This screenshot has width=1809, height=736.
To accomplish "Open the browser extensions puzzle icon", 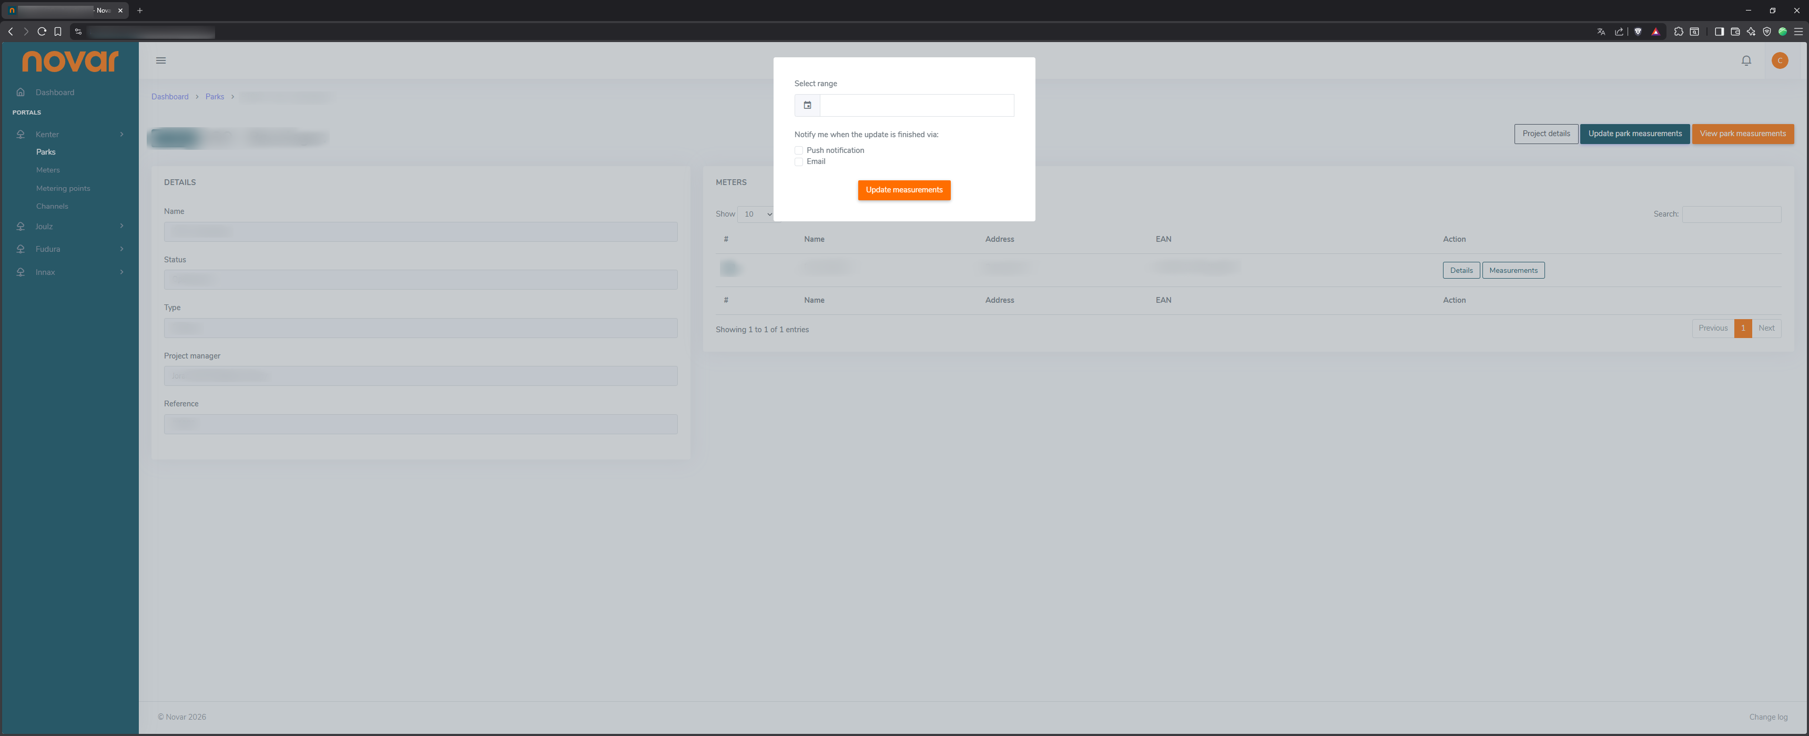I will pyautogui.click(x=1679, y=31).
